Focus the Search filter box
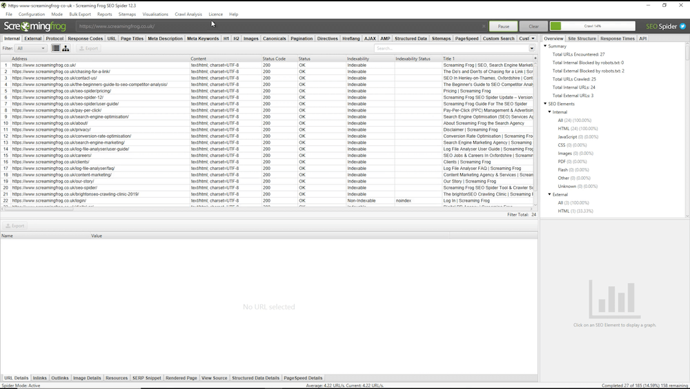The width and height of the screenshot is (690, 389). [x=451, y=48]
